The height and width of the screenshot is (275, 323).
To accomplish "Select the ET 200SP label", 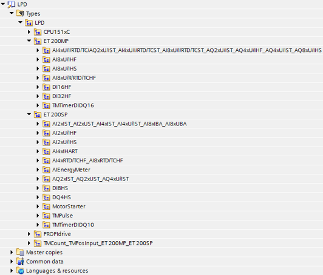I will tap(56, 114).
